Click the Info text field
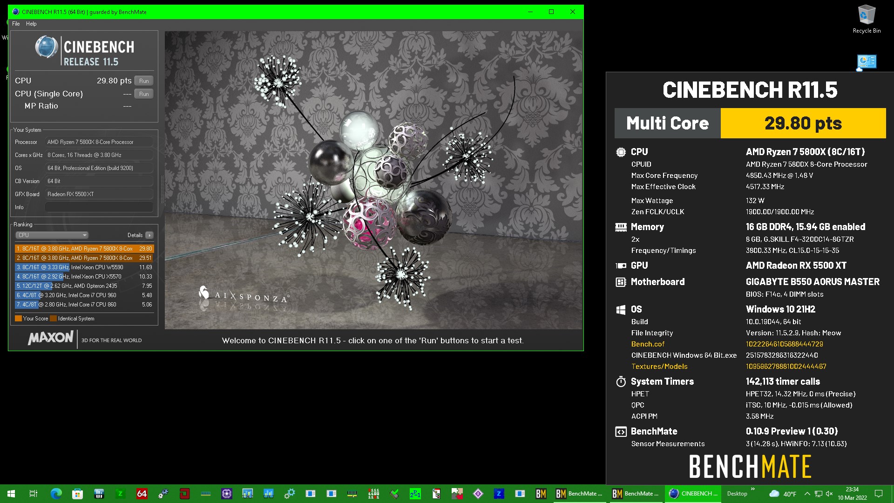Viewport: 894px width, 503px height. point(99,207)
